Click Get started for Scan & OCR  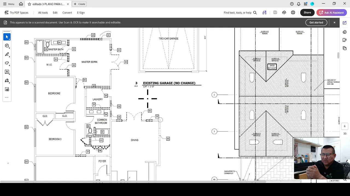point(316,23)
